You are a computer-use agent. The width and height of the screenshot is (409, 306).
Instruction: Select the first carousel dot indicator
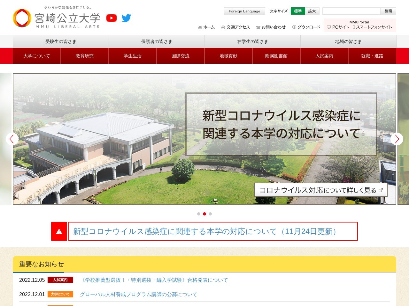click(199, 214)
